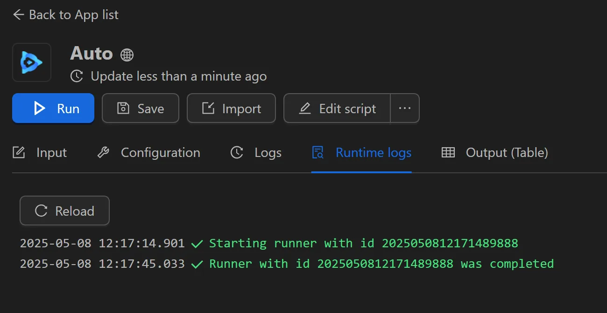Open the Configuration tab

148,153
